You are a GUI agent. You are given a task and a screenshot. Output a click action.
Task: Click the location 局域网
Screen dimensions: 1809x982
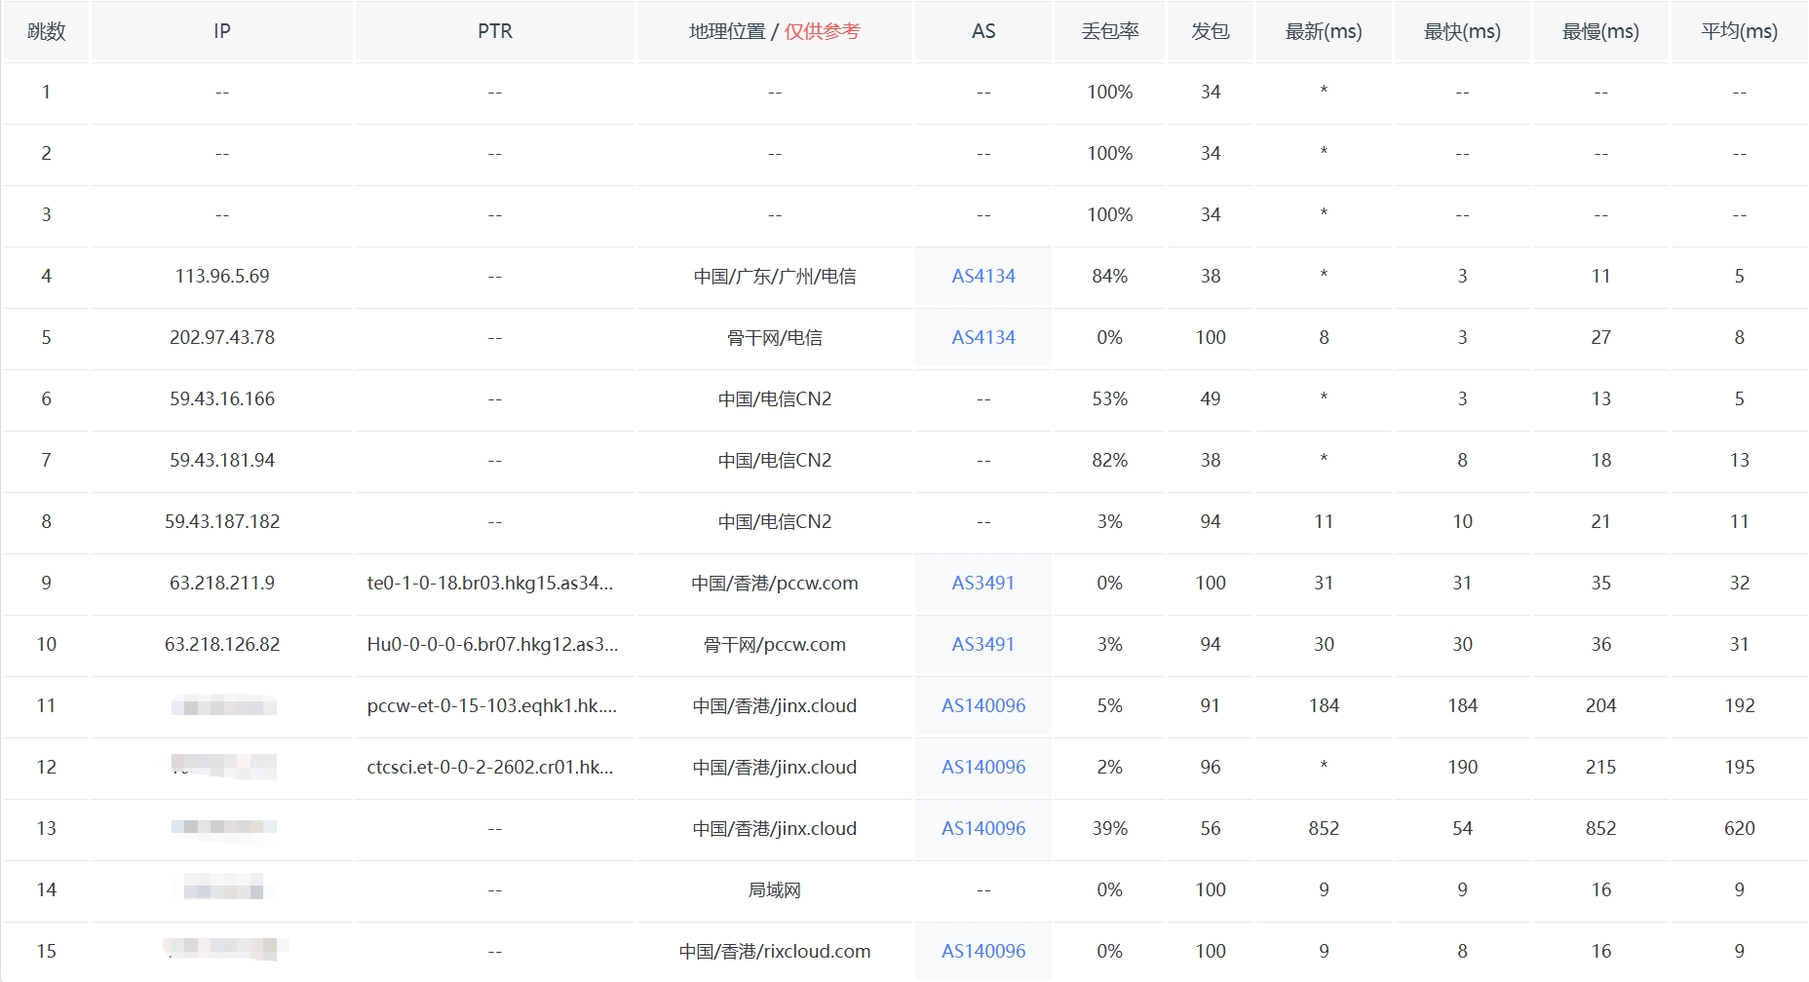775,889
